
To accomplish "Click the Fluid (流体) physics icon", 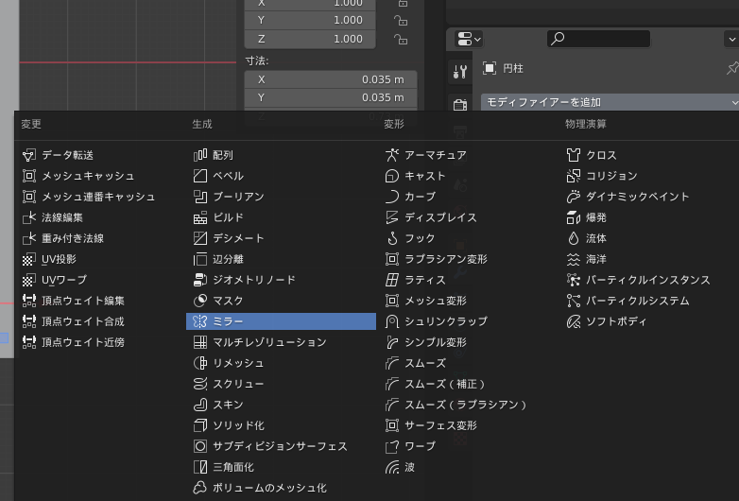I will [x=574, y=238].
